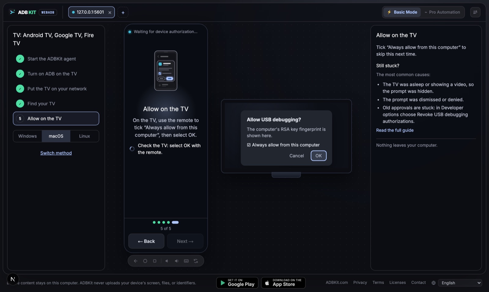Add a new device with the plus icon
Screen dimensions: 489x292
123,13
